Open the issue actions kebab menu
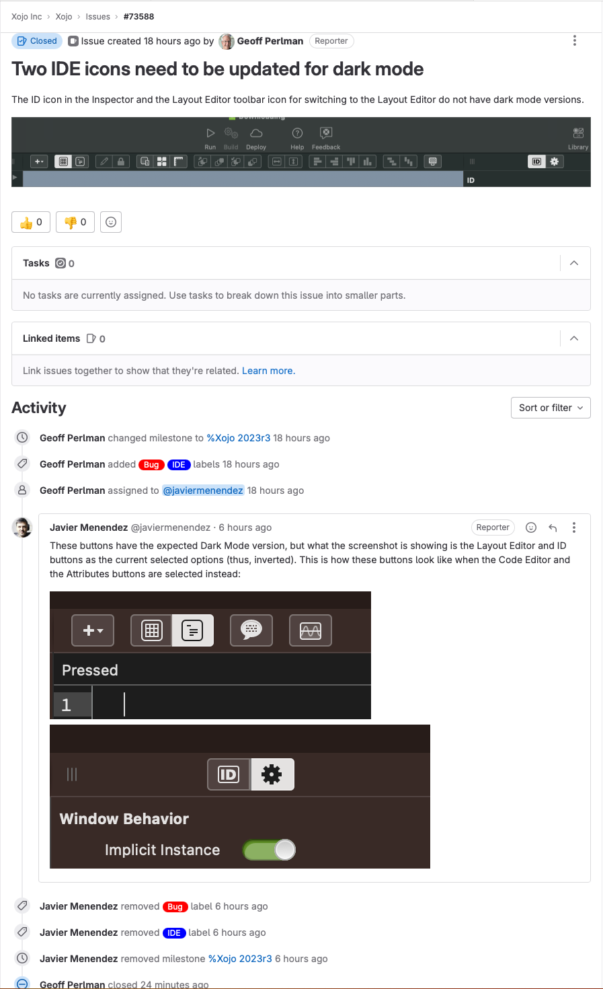This screenshot has width=603, height=989. pyautogui.click(x=574, y=41)
